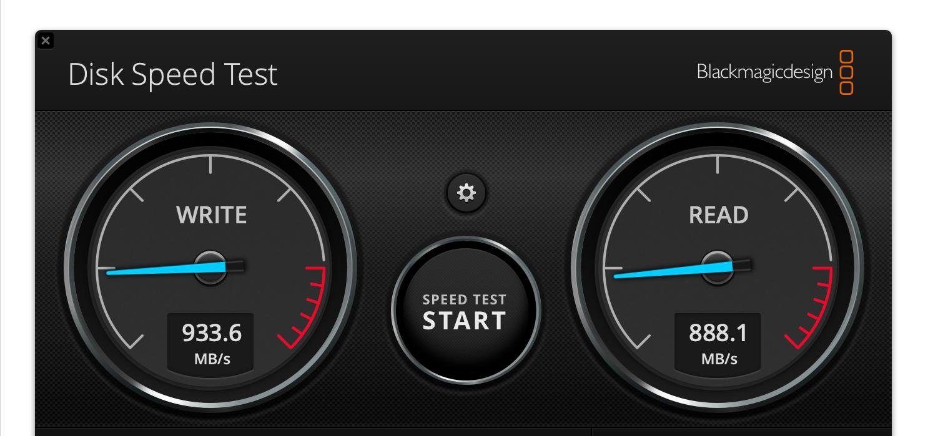Open settings via the gear icon
The height and width of the screenshot is (436, 928).
pyautogui.click(x=466, y=193)
